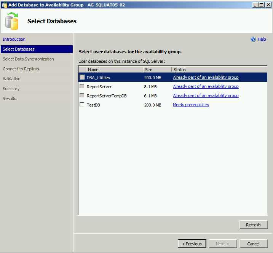273x253 pixels.
Task: Enable the TestDB checkbox
Action: [82, 104]
